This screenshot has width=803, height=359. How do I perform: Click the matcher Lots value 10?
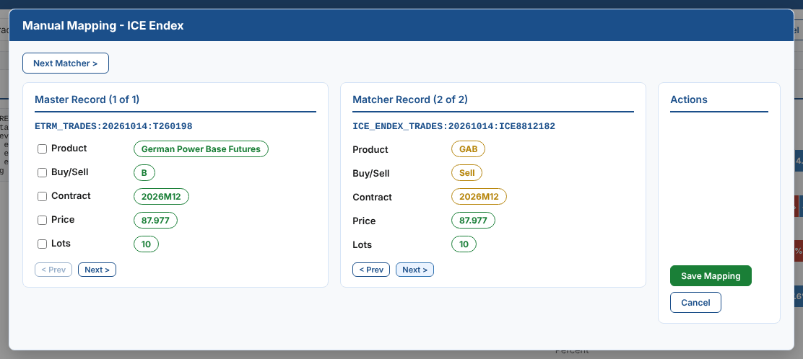(x=464, y=244)
